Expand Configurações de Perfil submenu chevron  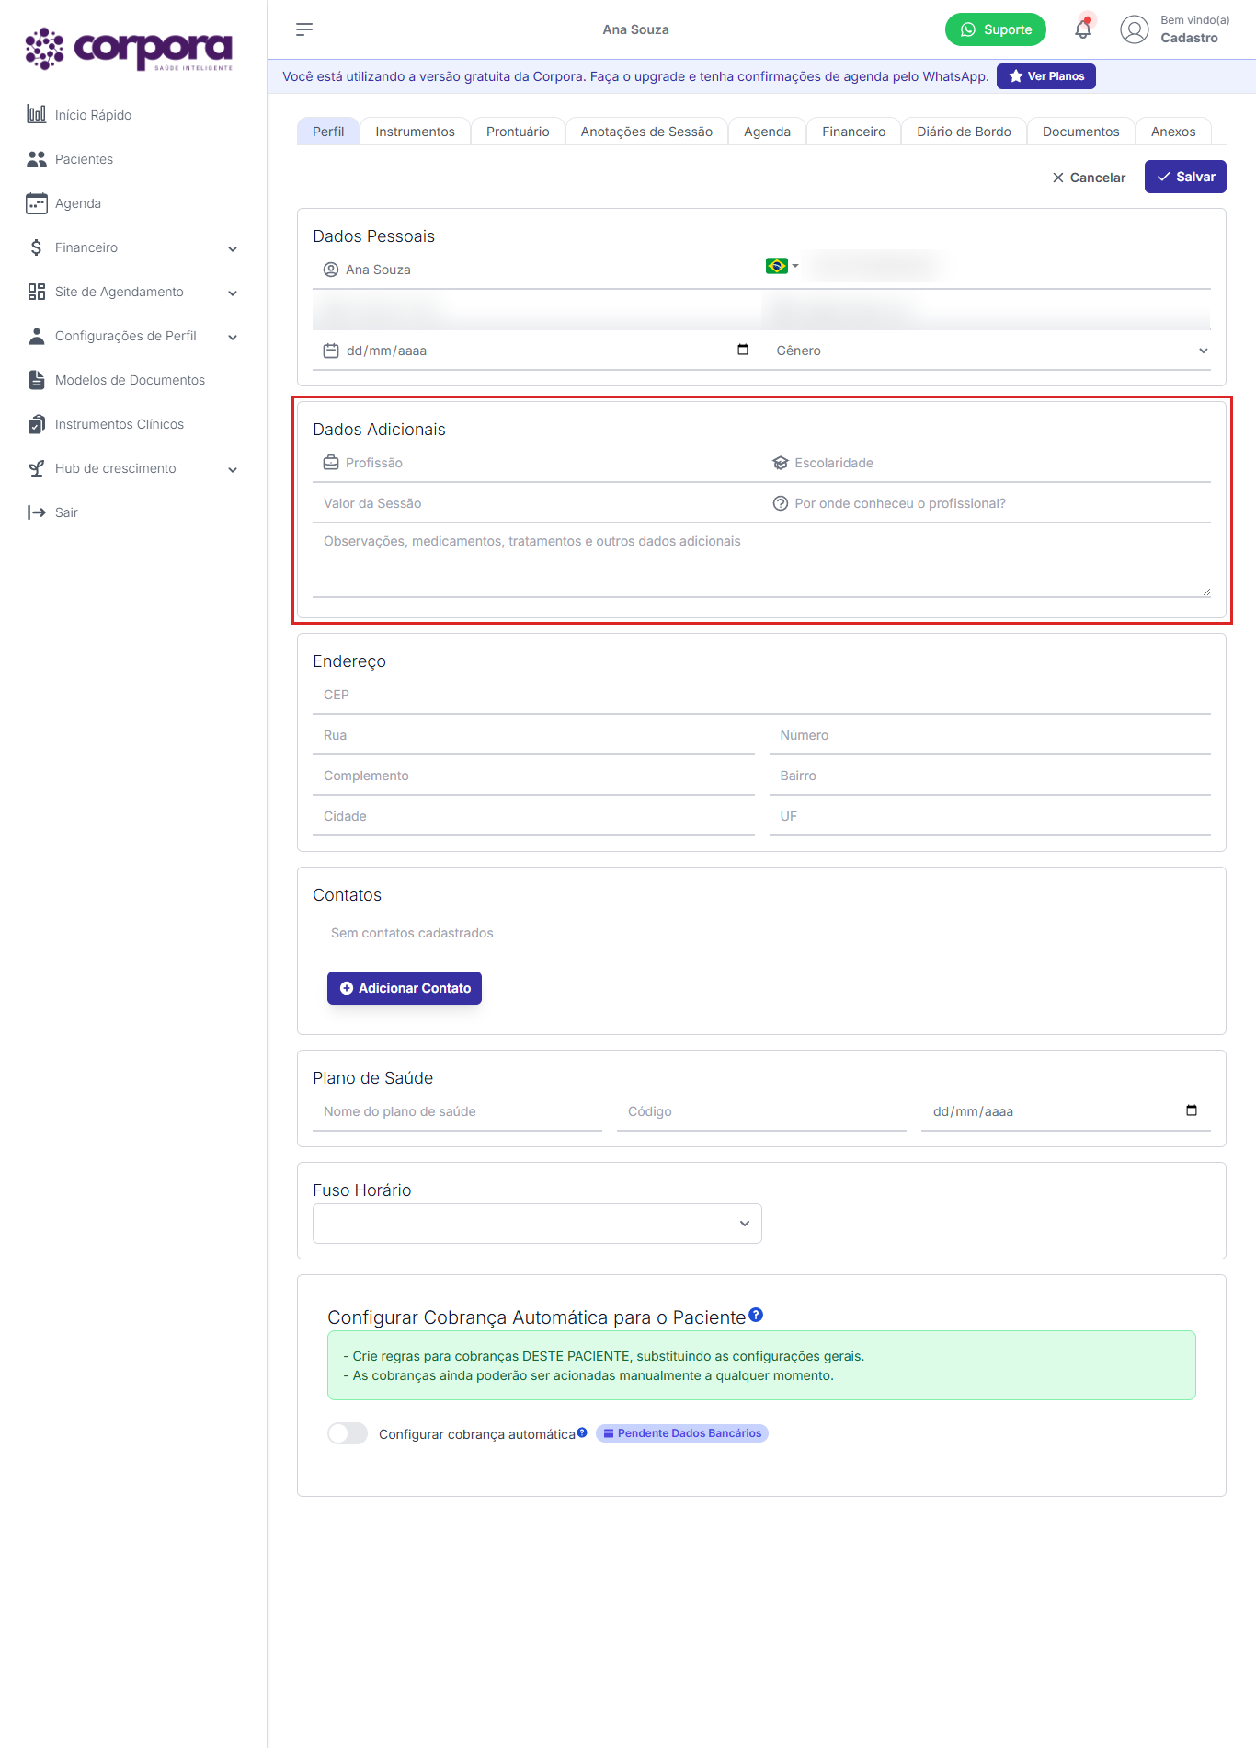pos(233,337)
